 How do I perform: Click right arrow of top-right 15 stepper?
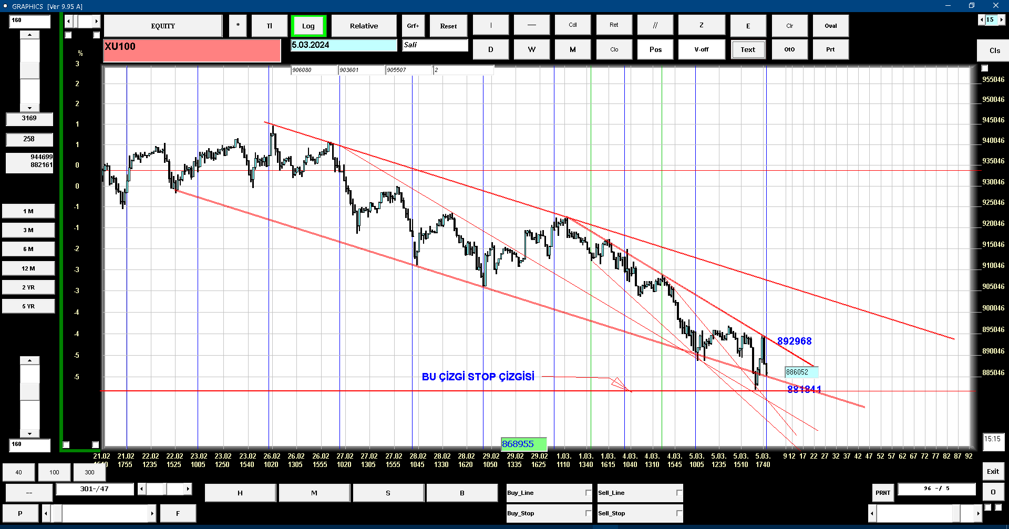[x=1002, y=19]
